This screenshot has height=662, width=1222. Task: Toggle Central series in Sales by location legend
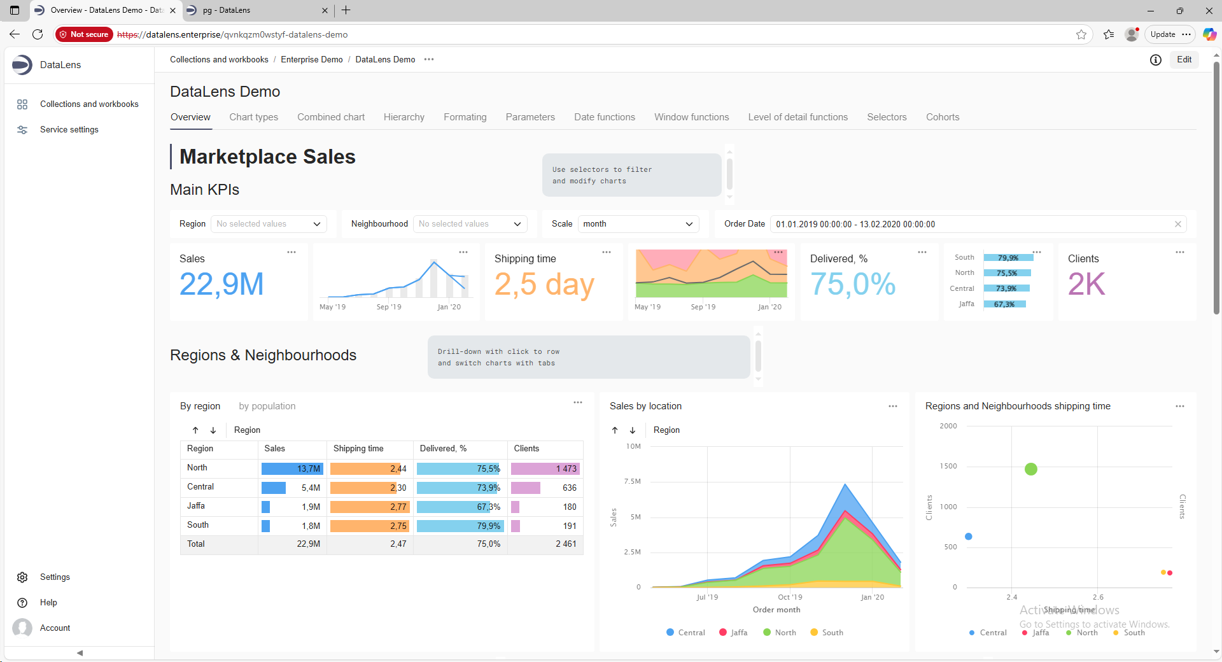point(685,633)
